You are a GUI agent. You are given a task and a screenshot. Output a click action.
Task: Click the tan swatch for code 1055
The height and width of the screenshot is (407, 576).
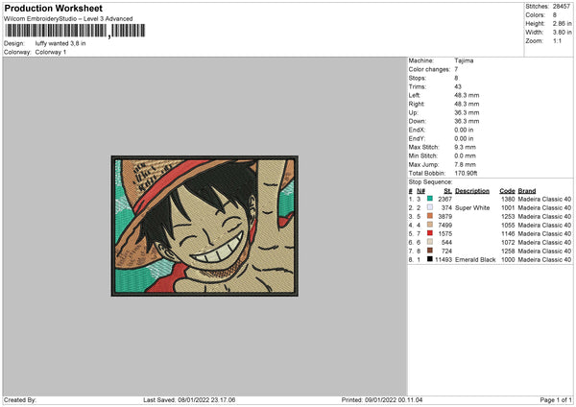pos(430,225)
